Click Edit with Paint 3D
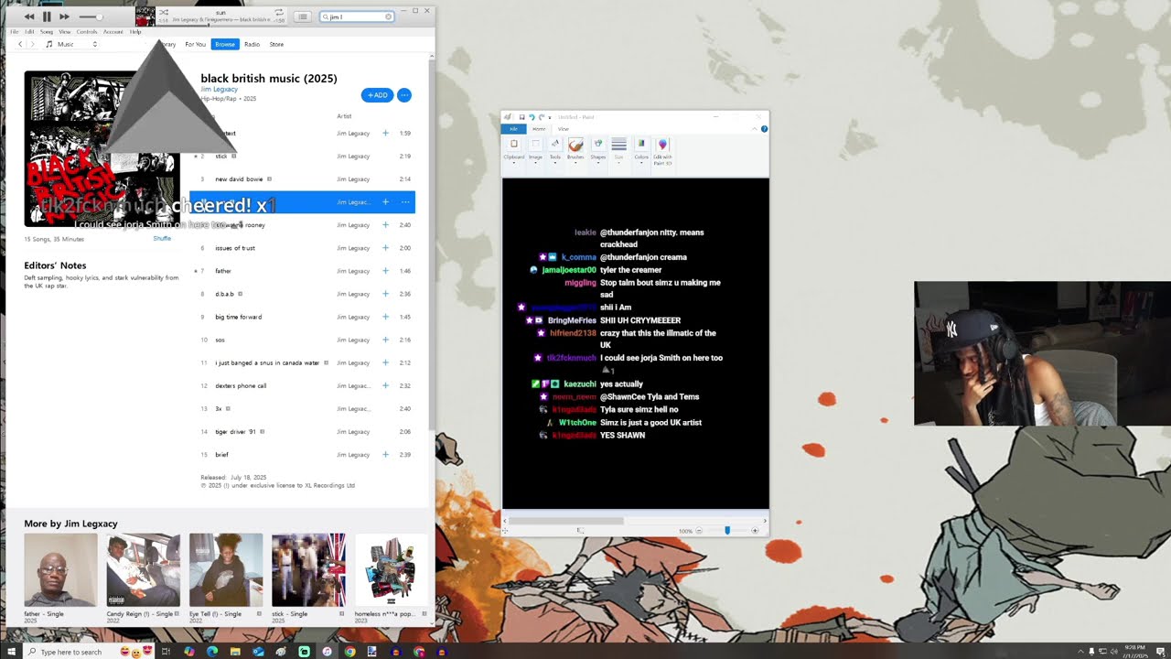Screen dimensions: 1171x659 662,151
